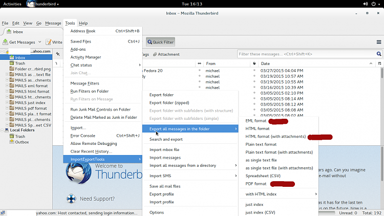Select the yahoo account Trash folder

[20, 63]
